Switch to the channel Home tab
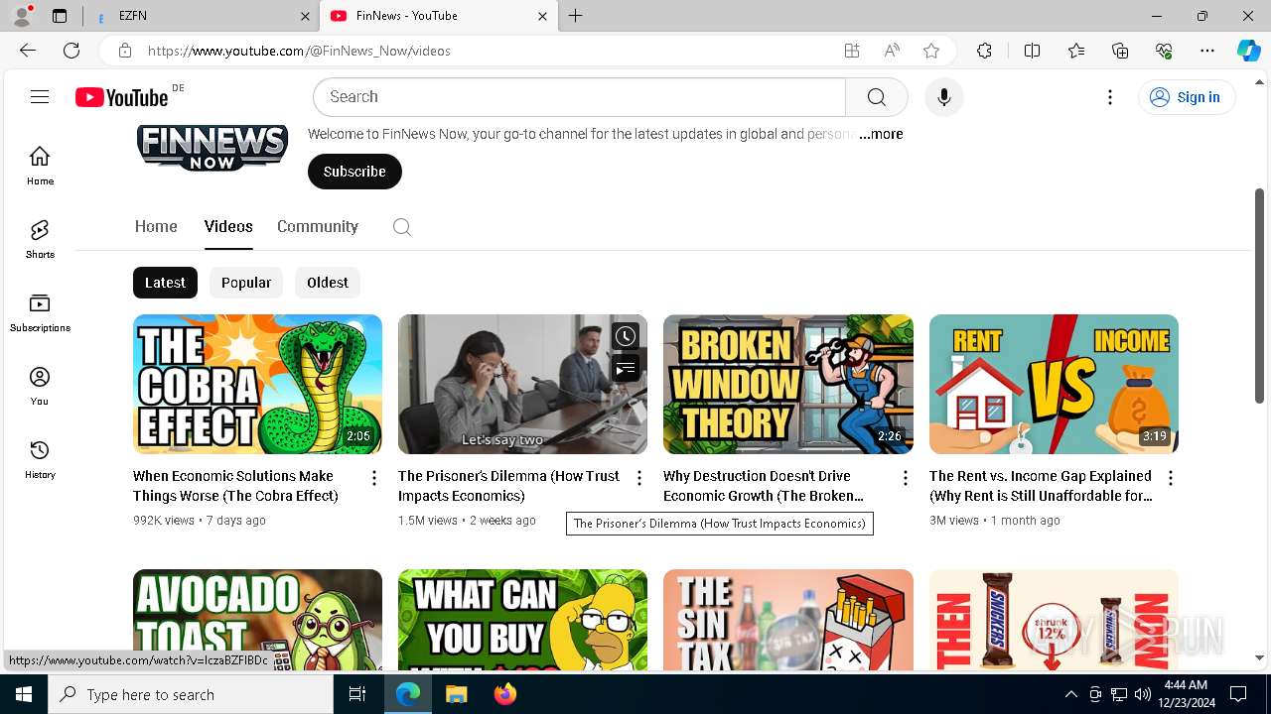 pos(156,226)
